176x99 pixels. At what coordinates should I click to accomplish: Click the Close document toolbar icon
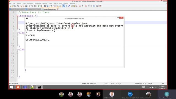click(21, 6)
